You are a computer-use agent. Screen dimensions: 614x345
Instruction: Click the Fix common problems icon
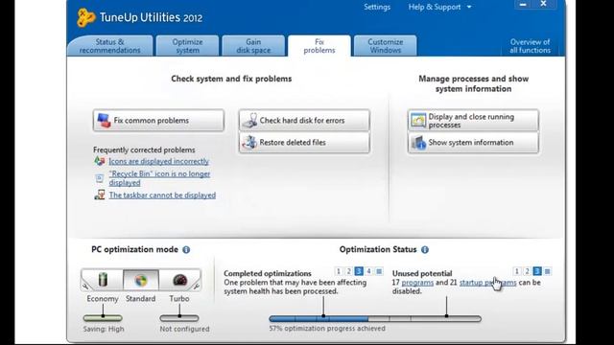pyautogui.click(x=104, y=120)
